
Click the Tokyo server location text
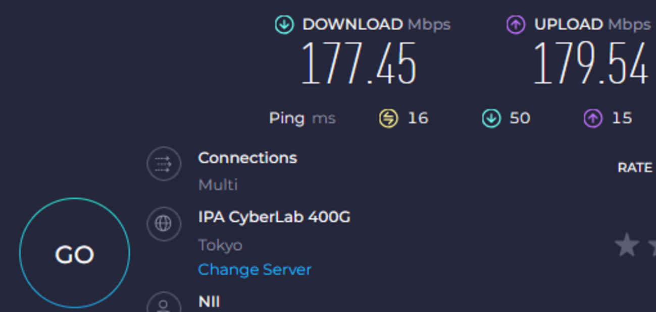pos(220,245)
